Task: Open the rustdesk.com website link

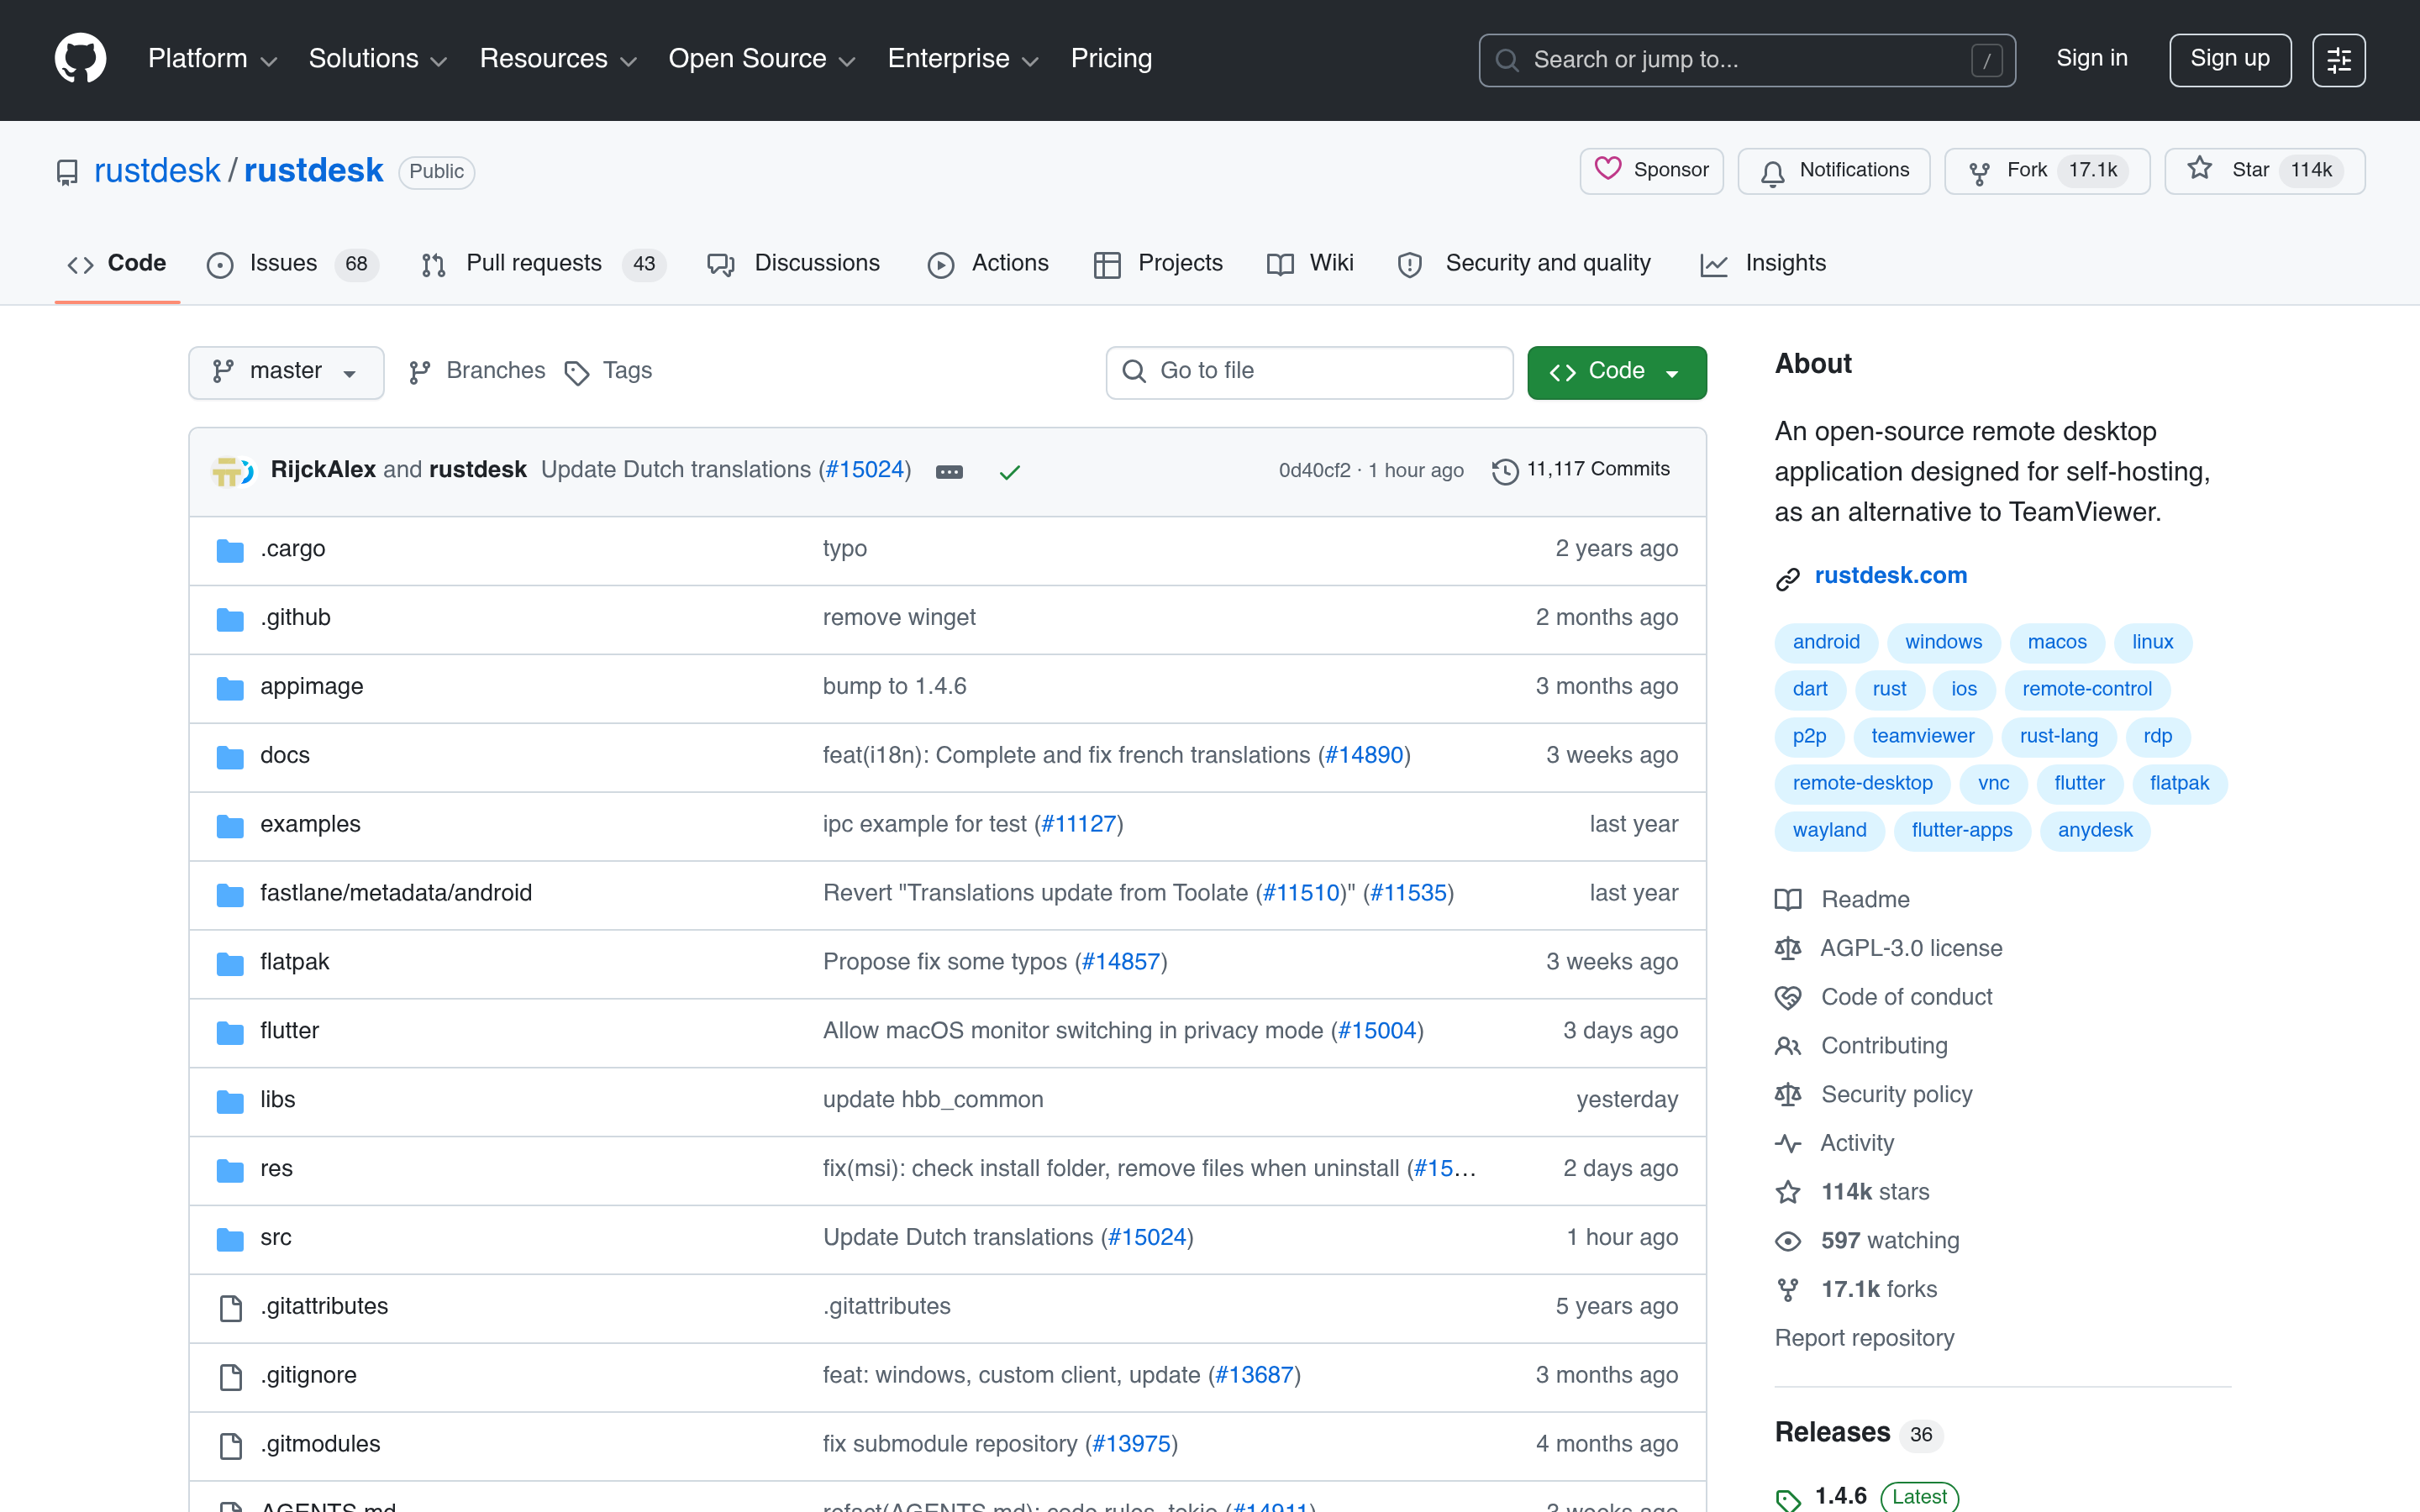Action: coord(1890,576)
